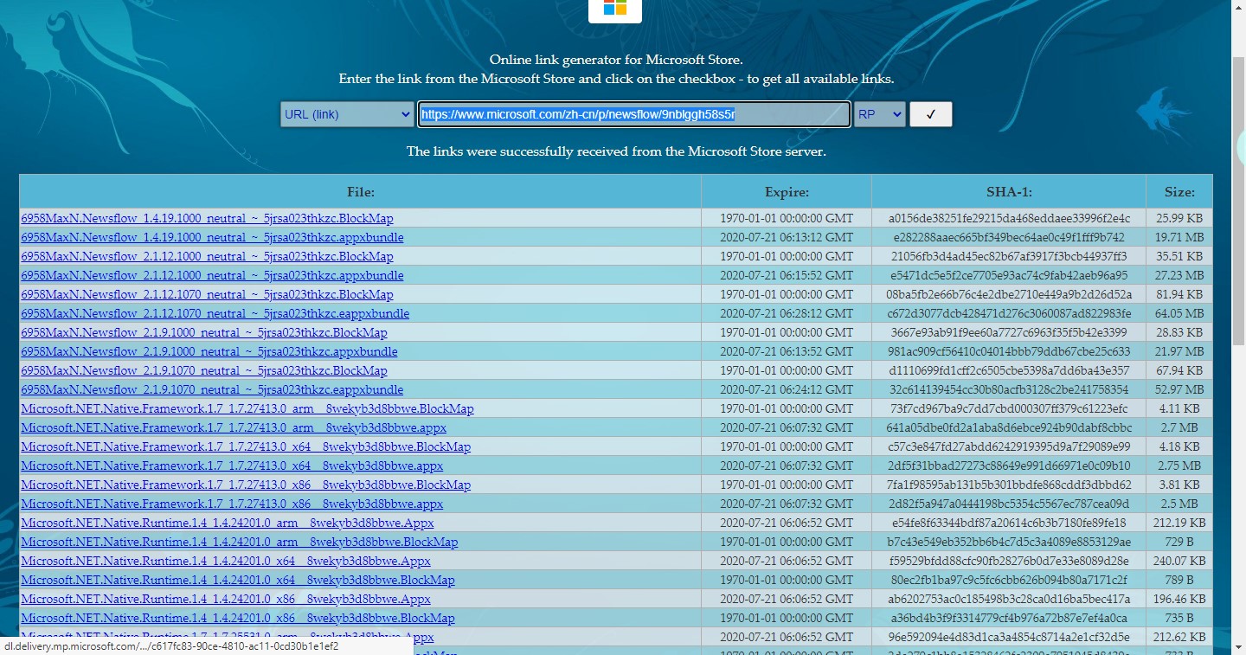Image resolution: width=1246 pixels, height=655 pixels.
Task: Download NET.Native.Runtime.1.4 1.4.24201.0 arm Appx
Action: tap(228, 523)
